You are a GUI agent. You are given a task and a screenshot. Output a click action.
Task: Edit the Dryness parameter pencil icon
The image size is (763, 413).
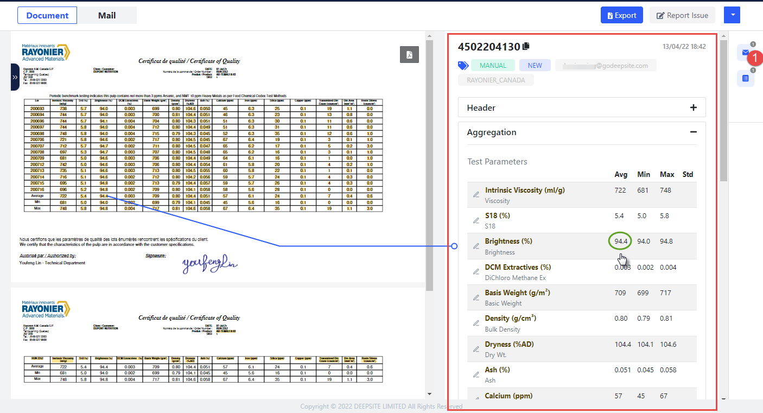476,349
